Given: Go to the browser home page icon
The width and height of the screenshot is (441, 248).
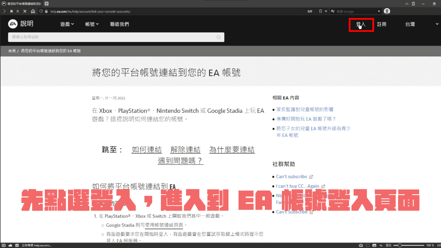Looking at the screenshot, I should (33, 11).
